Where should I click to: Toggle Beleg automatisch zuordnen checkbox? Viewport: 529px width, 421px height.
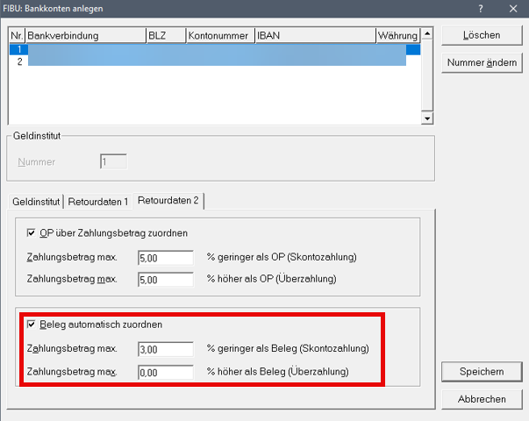pyautogui.click(x=30, y=325)
